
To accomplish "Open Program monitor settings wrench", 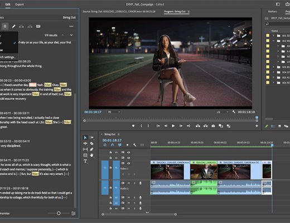I will pos(234,112).
